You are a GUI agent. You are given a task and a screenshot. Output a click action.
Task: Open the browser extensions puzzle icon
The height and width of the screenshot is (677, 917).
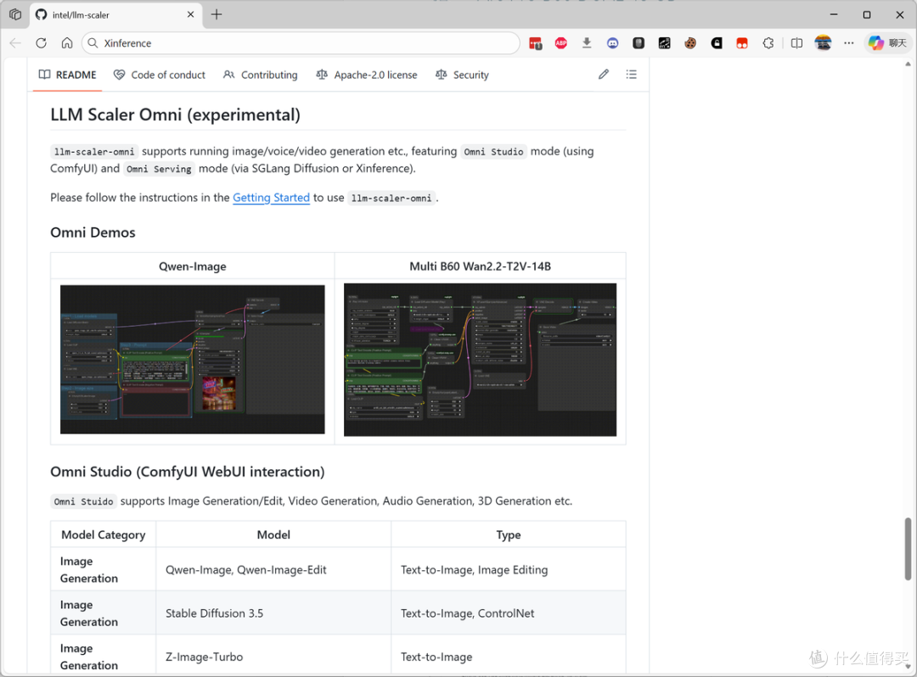coord(768,43)
